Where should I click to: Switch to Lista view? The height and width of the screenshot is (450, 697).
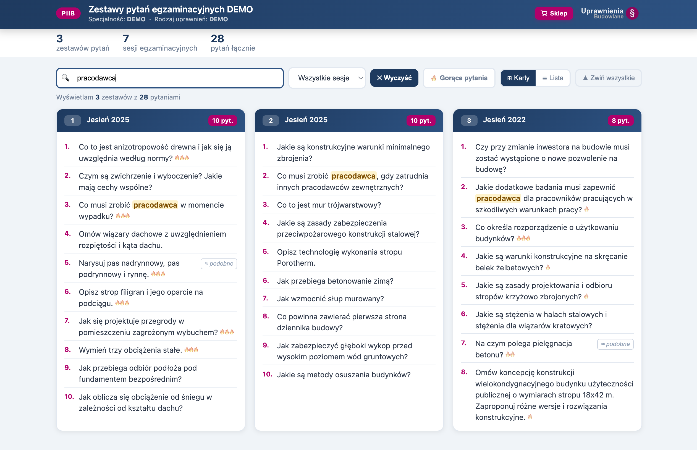point(552,78)
